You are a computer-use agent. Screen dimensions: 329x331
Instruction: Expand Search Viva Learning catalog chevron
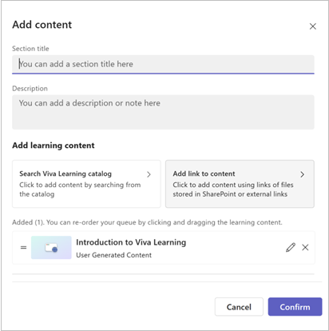click(x=149, y=174)
